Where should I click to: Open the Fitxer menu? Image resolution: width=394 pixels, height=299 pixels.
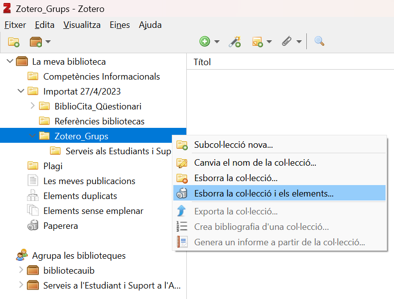coord(15,25)
